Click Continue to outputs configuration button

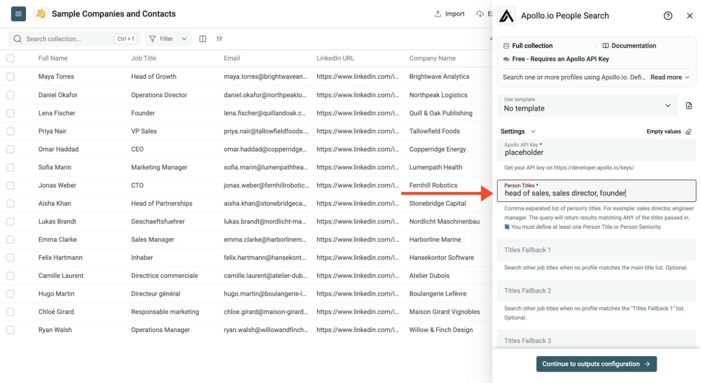596,364
